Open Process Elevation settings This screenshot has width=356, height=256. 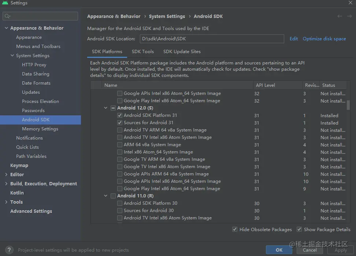(40, 101)
